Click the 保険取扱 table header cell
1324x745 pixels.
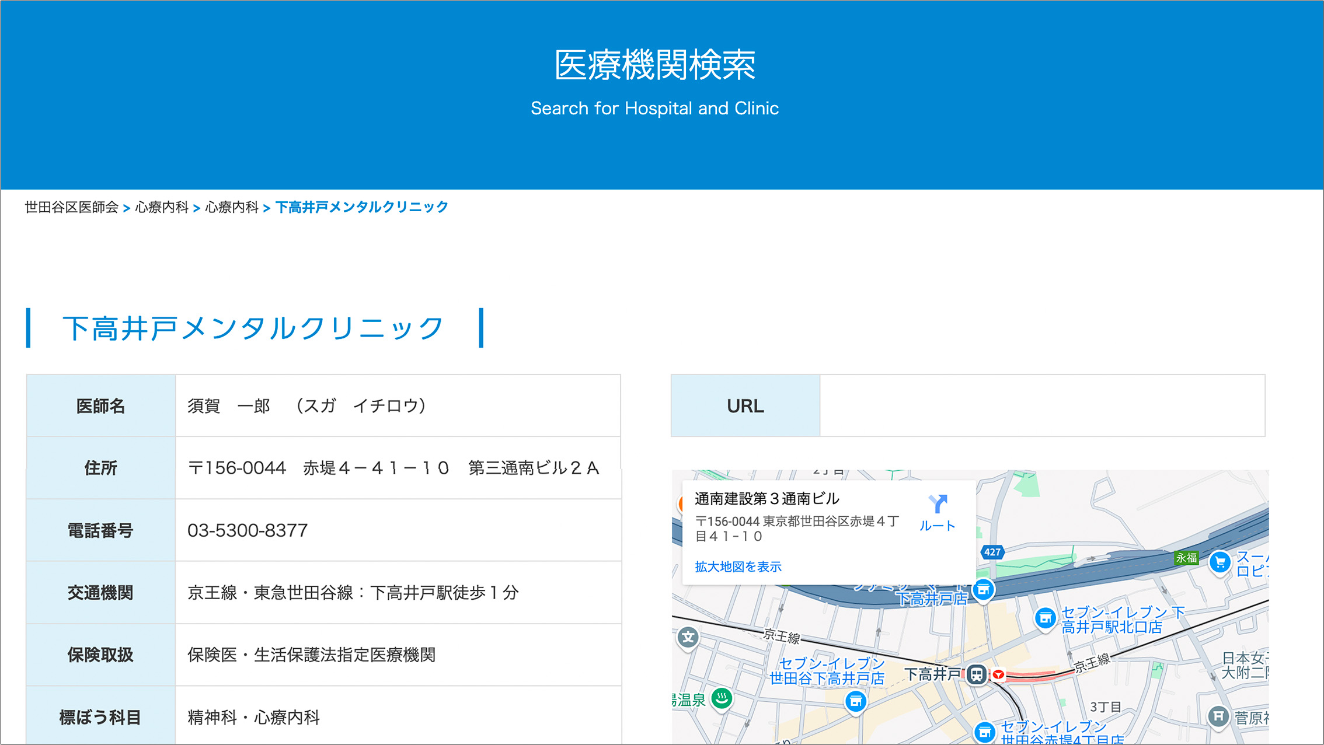coord(101,655)
